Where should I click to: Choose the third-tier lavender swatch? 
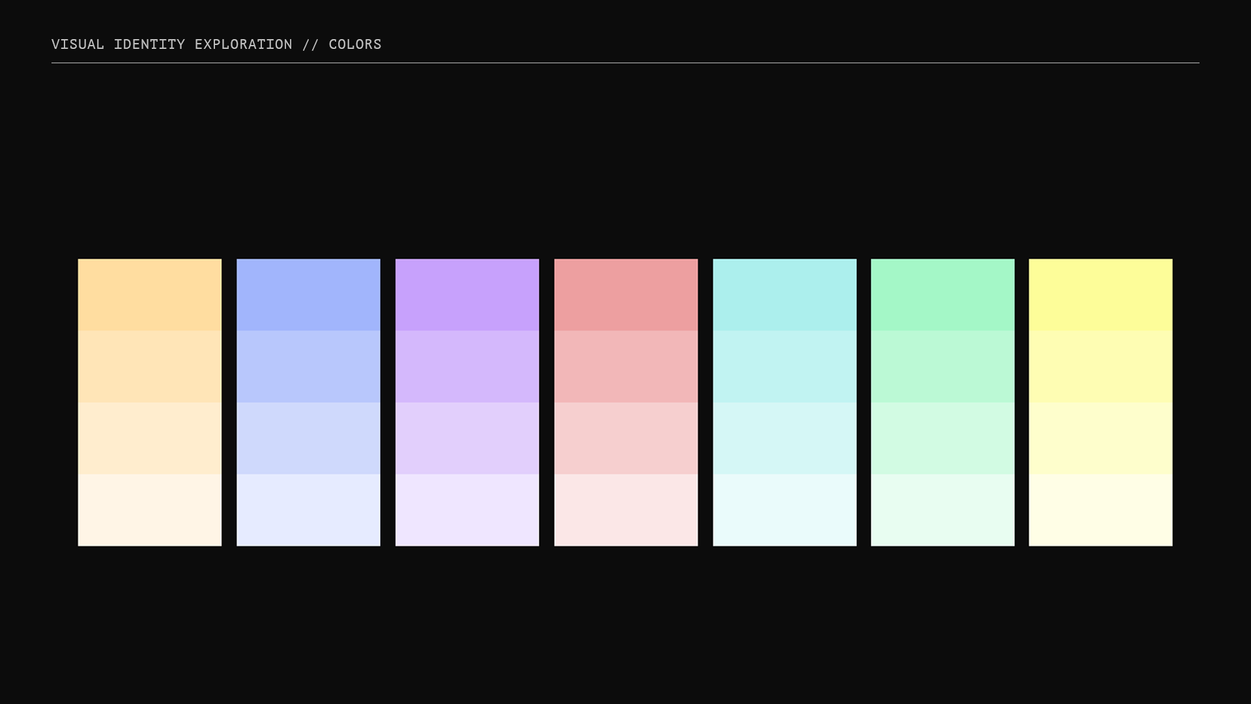tap(467, 438)
